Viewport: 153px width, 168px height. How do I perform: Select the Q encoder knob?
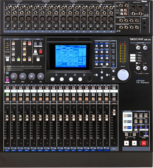pyautogui.click(x=32, y=76)
